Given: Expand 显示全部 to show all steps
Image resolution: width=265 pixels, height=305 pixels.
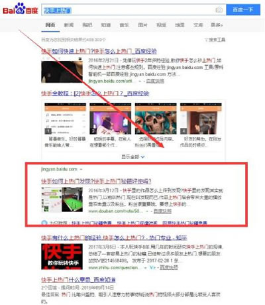Looking at the screenshot, I should (x=133, y=157).
